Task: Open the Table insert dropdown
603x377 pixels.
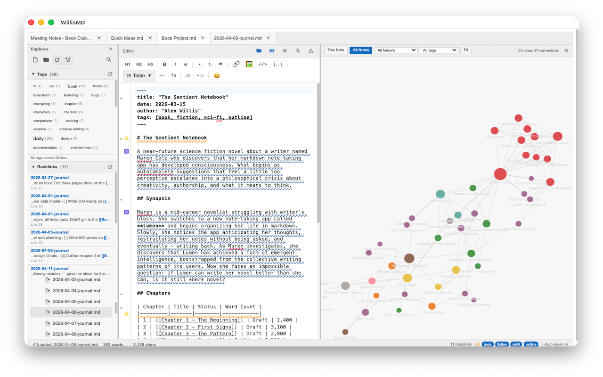Action: pos(139,75)
